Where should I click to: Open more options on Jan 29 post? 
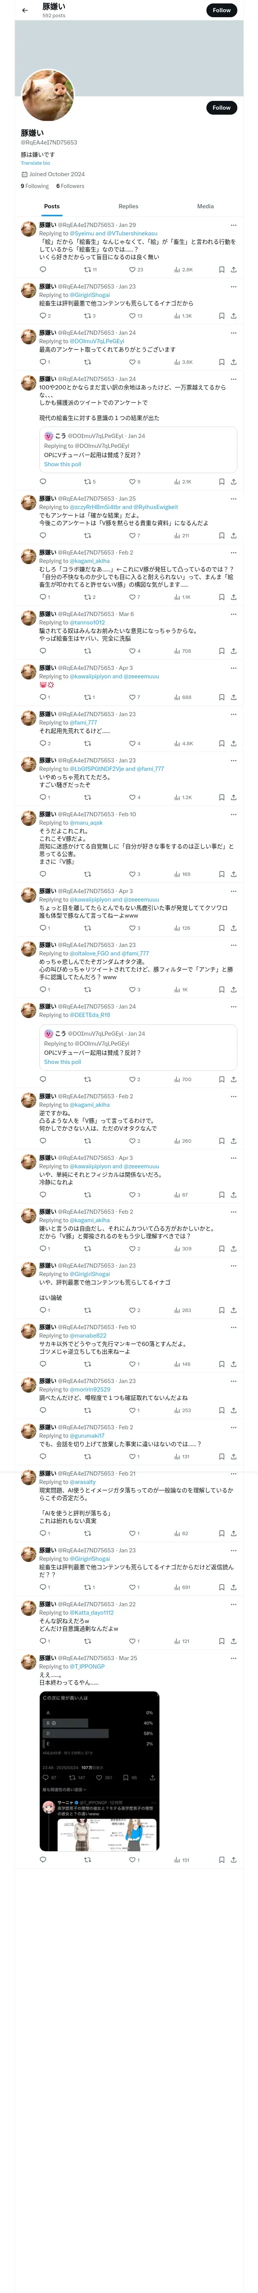(233, 225)
